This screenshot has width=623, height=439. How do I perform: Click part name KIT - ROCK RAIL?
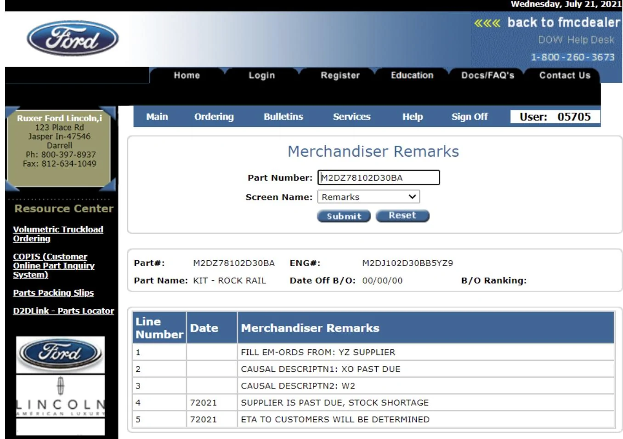229,280
